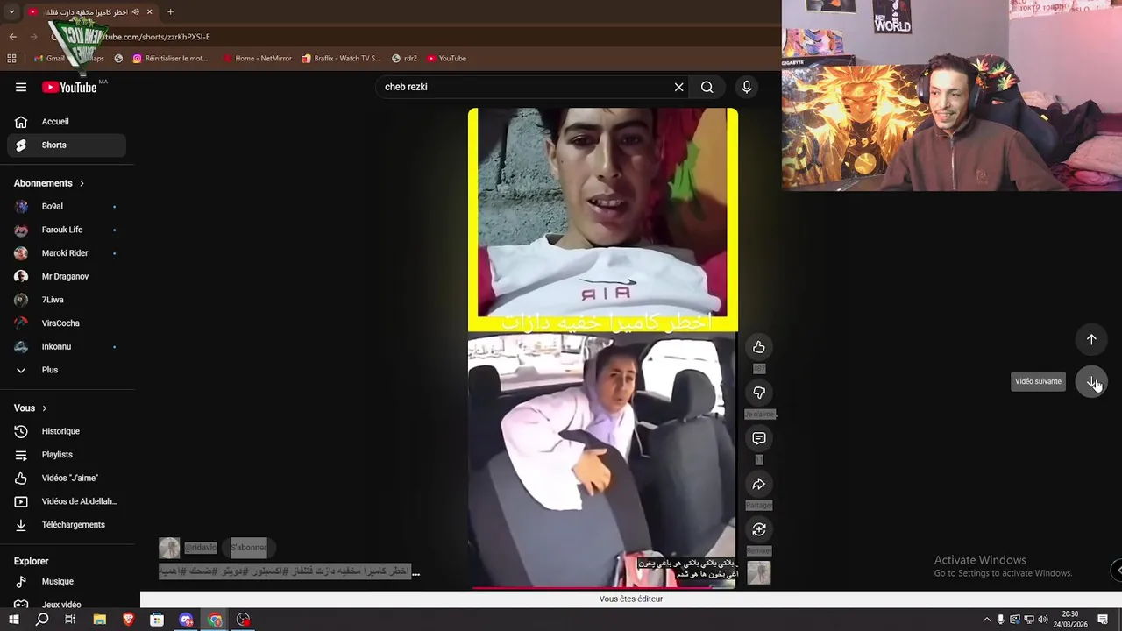Open the comments on this short
The width and height of the screenshot is (1122, 631).
pos(759,438)
